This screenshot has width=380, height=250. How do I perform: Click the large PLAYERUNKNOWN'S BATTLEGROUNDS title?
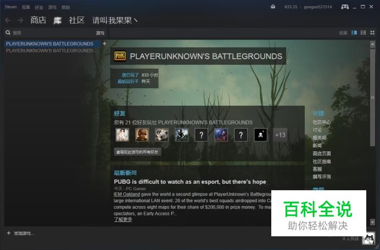coord(206,56)
